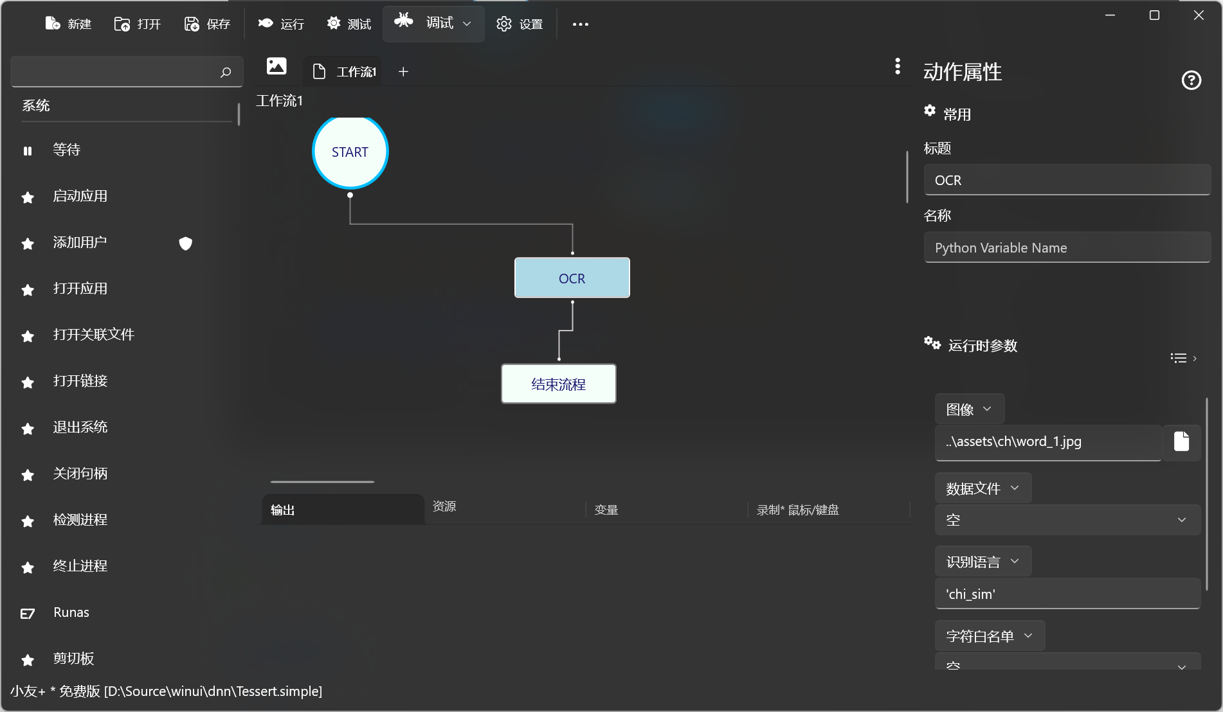Viewport: 1223px width, 712px height.
Task: Select 启动应用 action in the sidebar list
Action: click(80, 197)
